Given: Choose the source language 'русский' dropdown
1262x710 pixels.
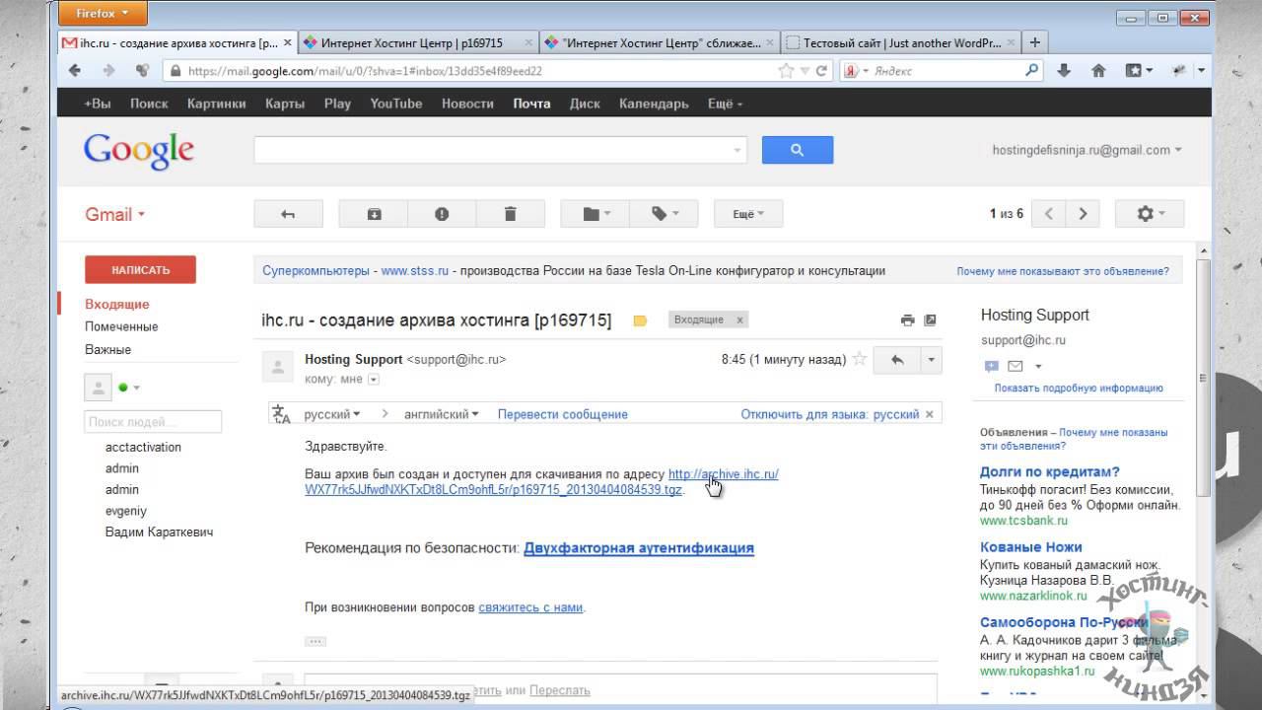Looking at the screenshot, I should pyautogui.click(x=332, y=414).
